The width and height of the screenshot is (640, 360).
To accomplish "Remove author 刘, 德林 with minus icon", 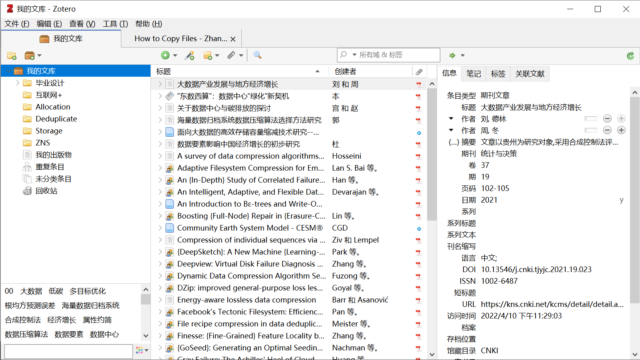I will coord(607,119).
